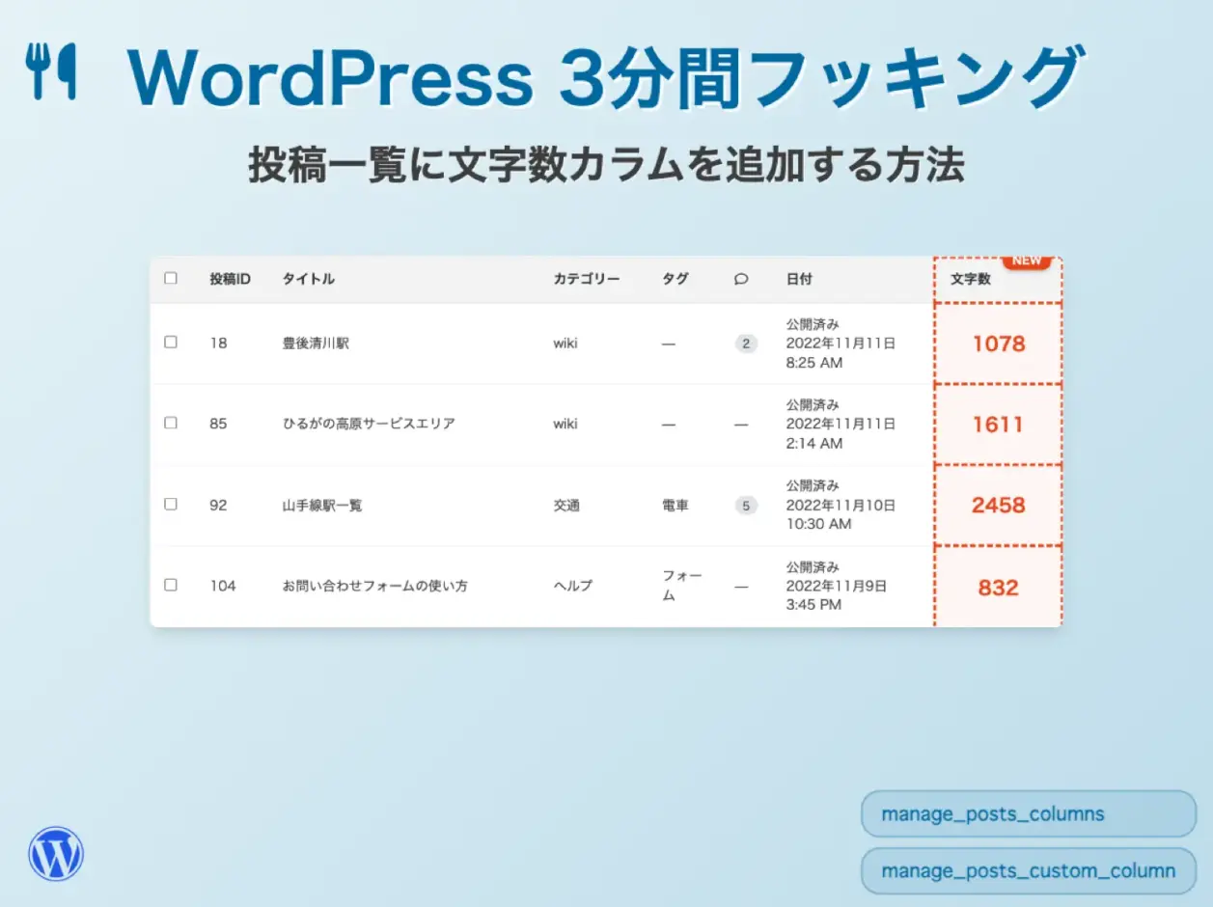This screenshot has height=907, width=1213.
Task: Check the box for post 18
Action: pyautogui.click(x=171, y=342)
